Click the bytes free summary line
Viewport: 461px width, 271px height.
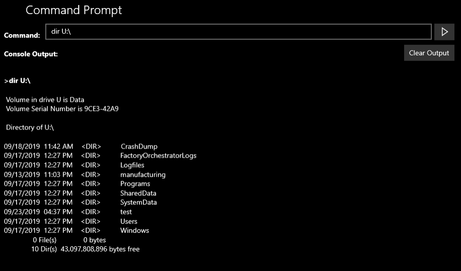point(85,249)
